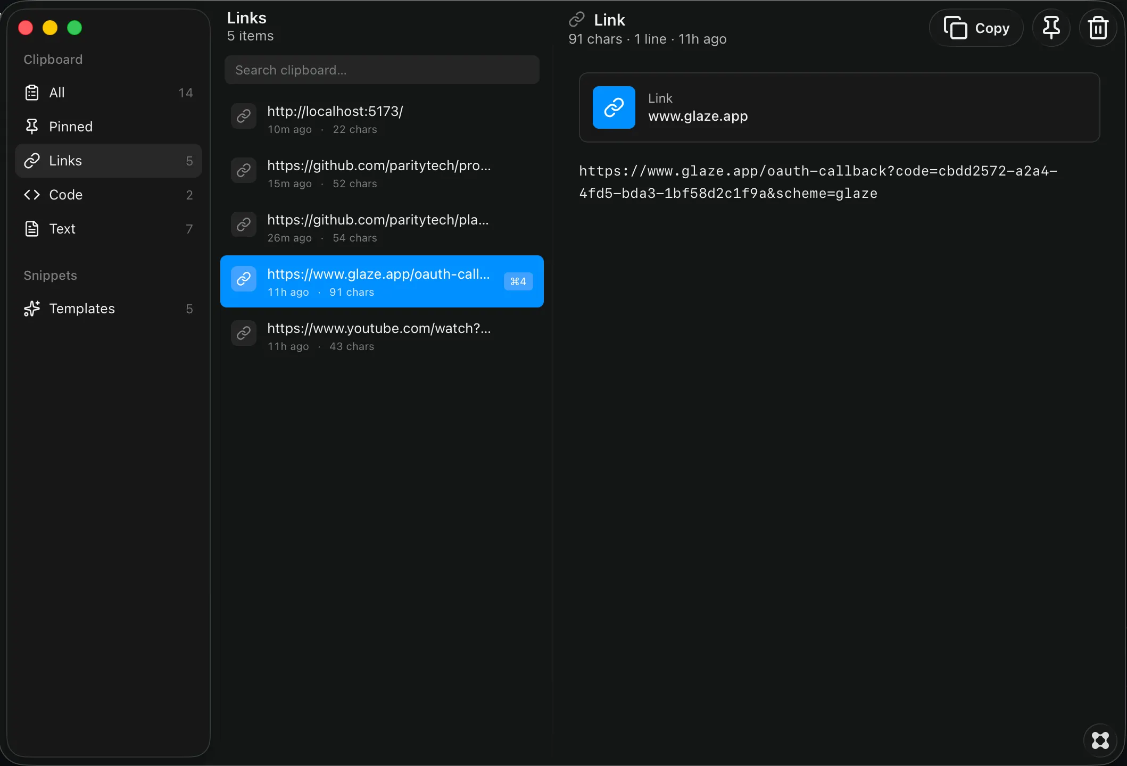Click the blue link preview icon
Viewport: 1127px width, 766px height.
(x=614, y=107)
